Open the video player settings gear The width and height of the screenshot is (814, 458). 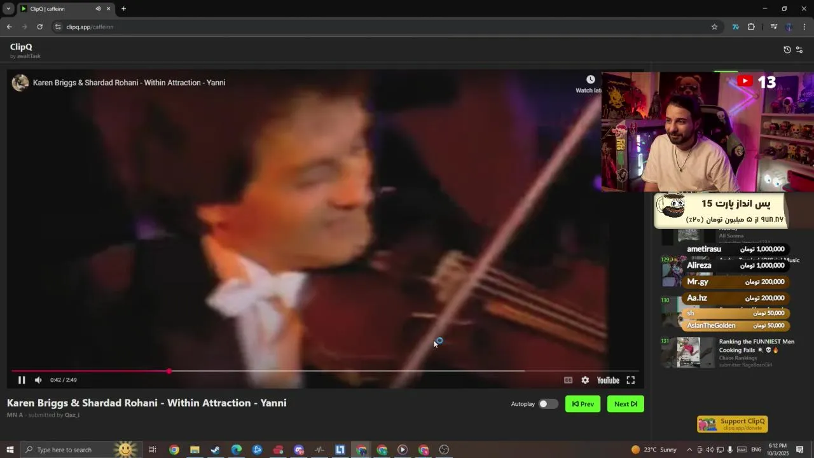[x=585, y=380]
